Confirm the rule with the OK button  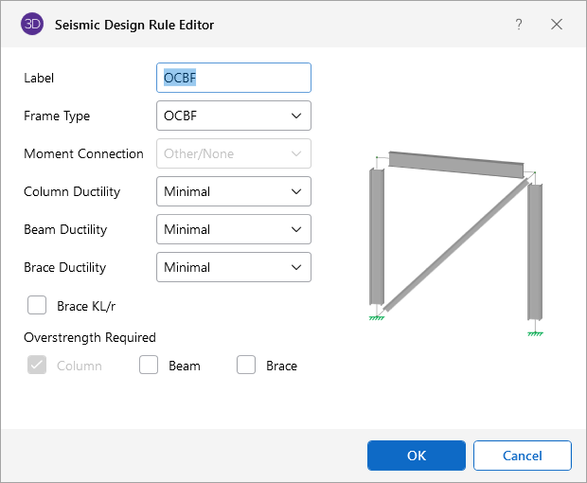417,455
